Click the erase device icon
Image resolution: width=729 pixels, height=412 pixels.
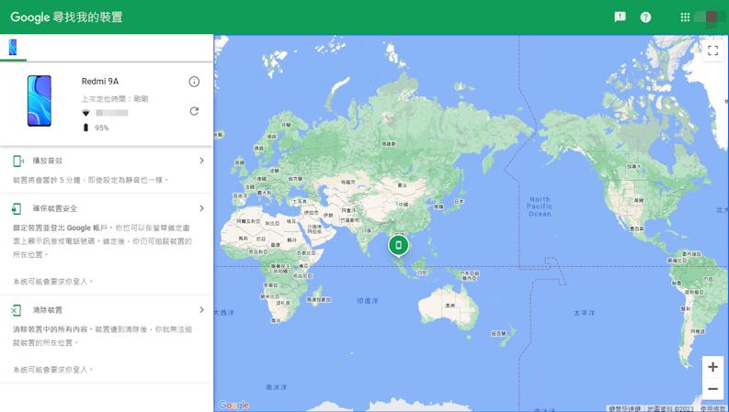coord(17,310)
